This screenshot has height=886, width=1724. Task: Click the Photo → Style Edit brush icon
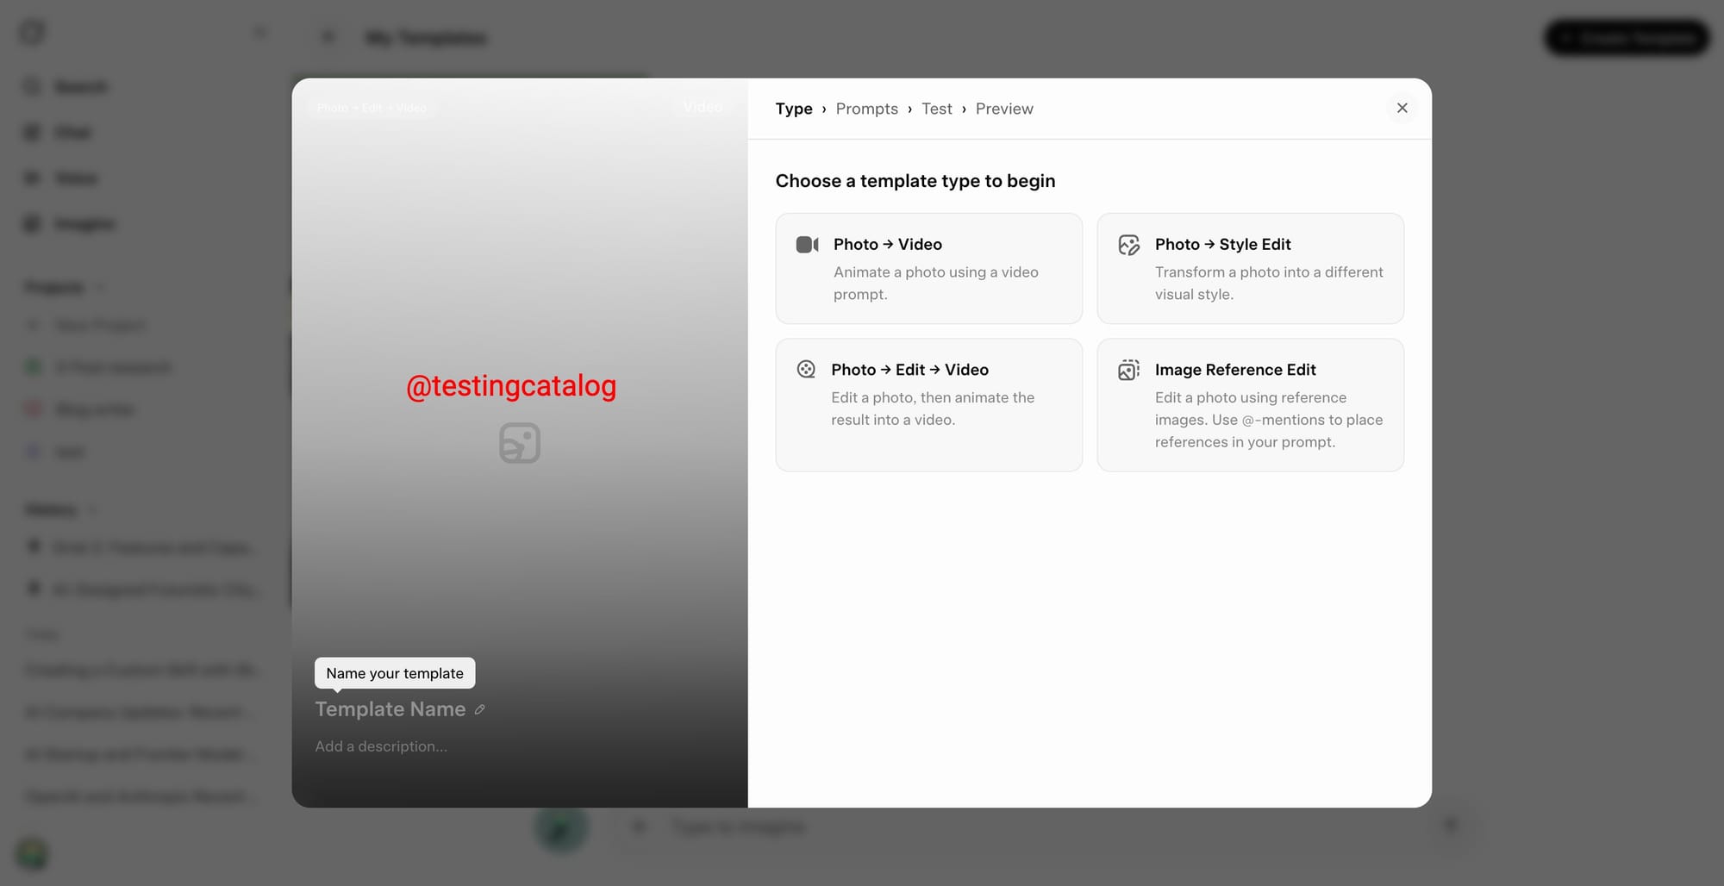point(1128,244)
